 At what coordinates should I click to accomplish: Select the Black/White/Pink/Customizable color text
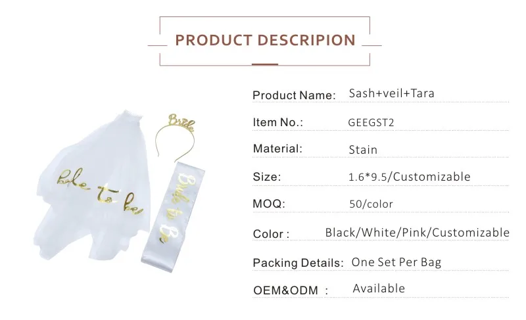(417, 233)
